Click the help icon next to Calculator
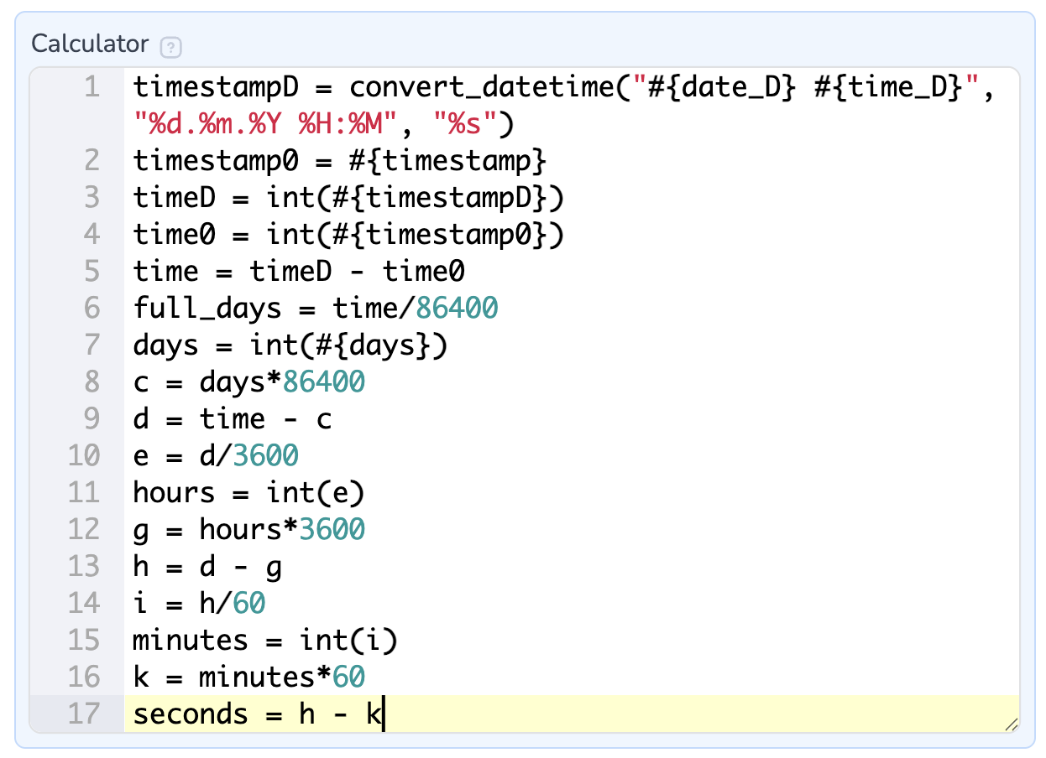 [x=171, y=46]
